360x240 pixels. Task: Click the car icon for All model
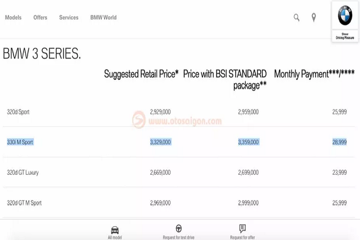(x=115, y=229)
